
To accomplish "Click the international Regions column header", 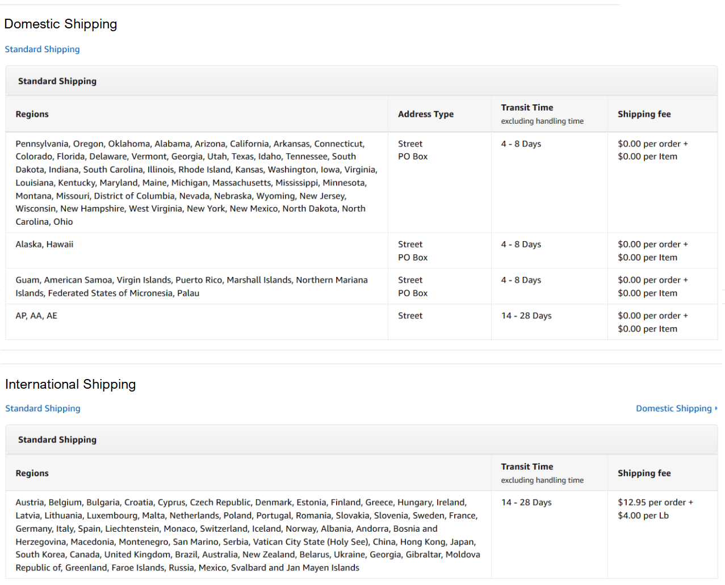I will pos(32,473).
